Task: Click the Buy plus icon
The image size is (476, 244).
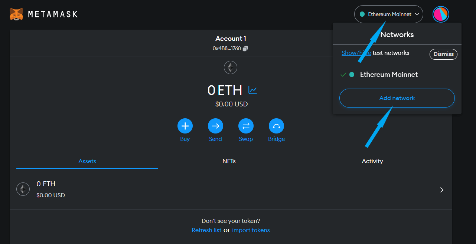Action: 185,126
